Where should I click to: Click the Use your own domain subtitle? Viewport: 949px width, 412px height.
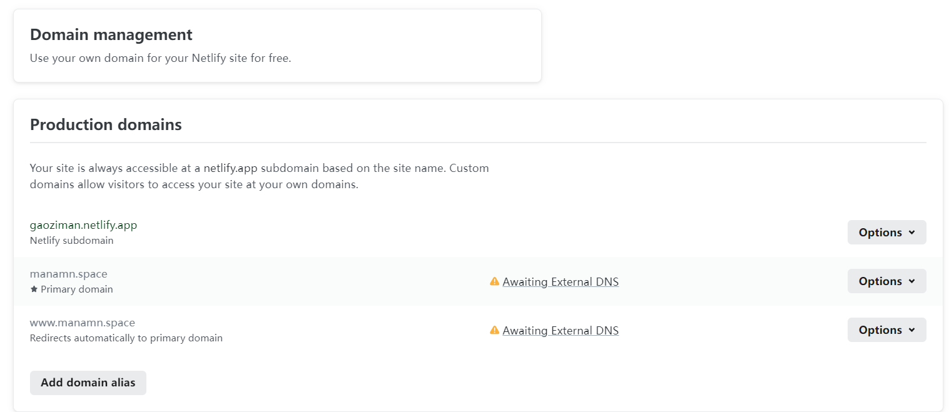(161, 59)
